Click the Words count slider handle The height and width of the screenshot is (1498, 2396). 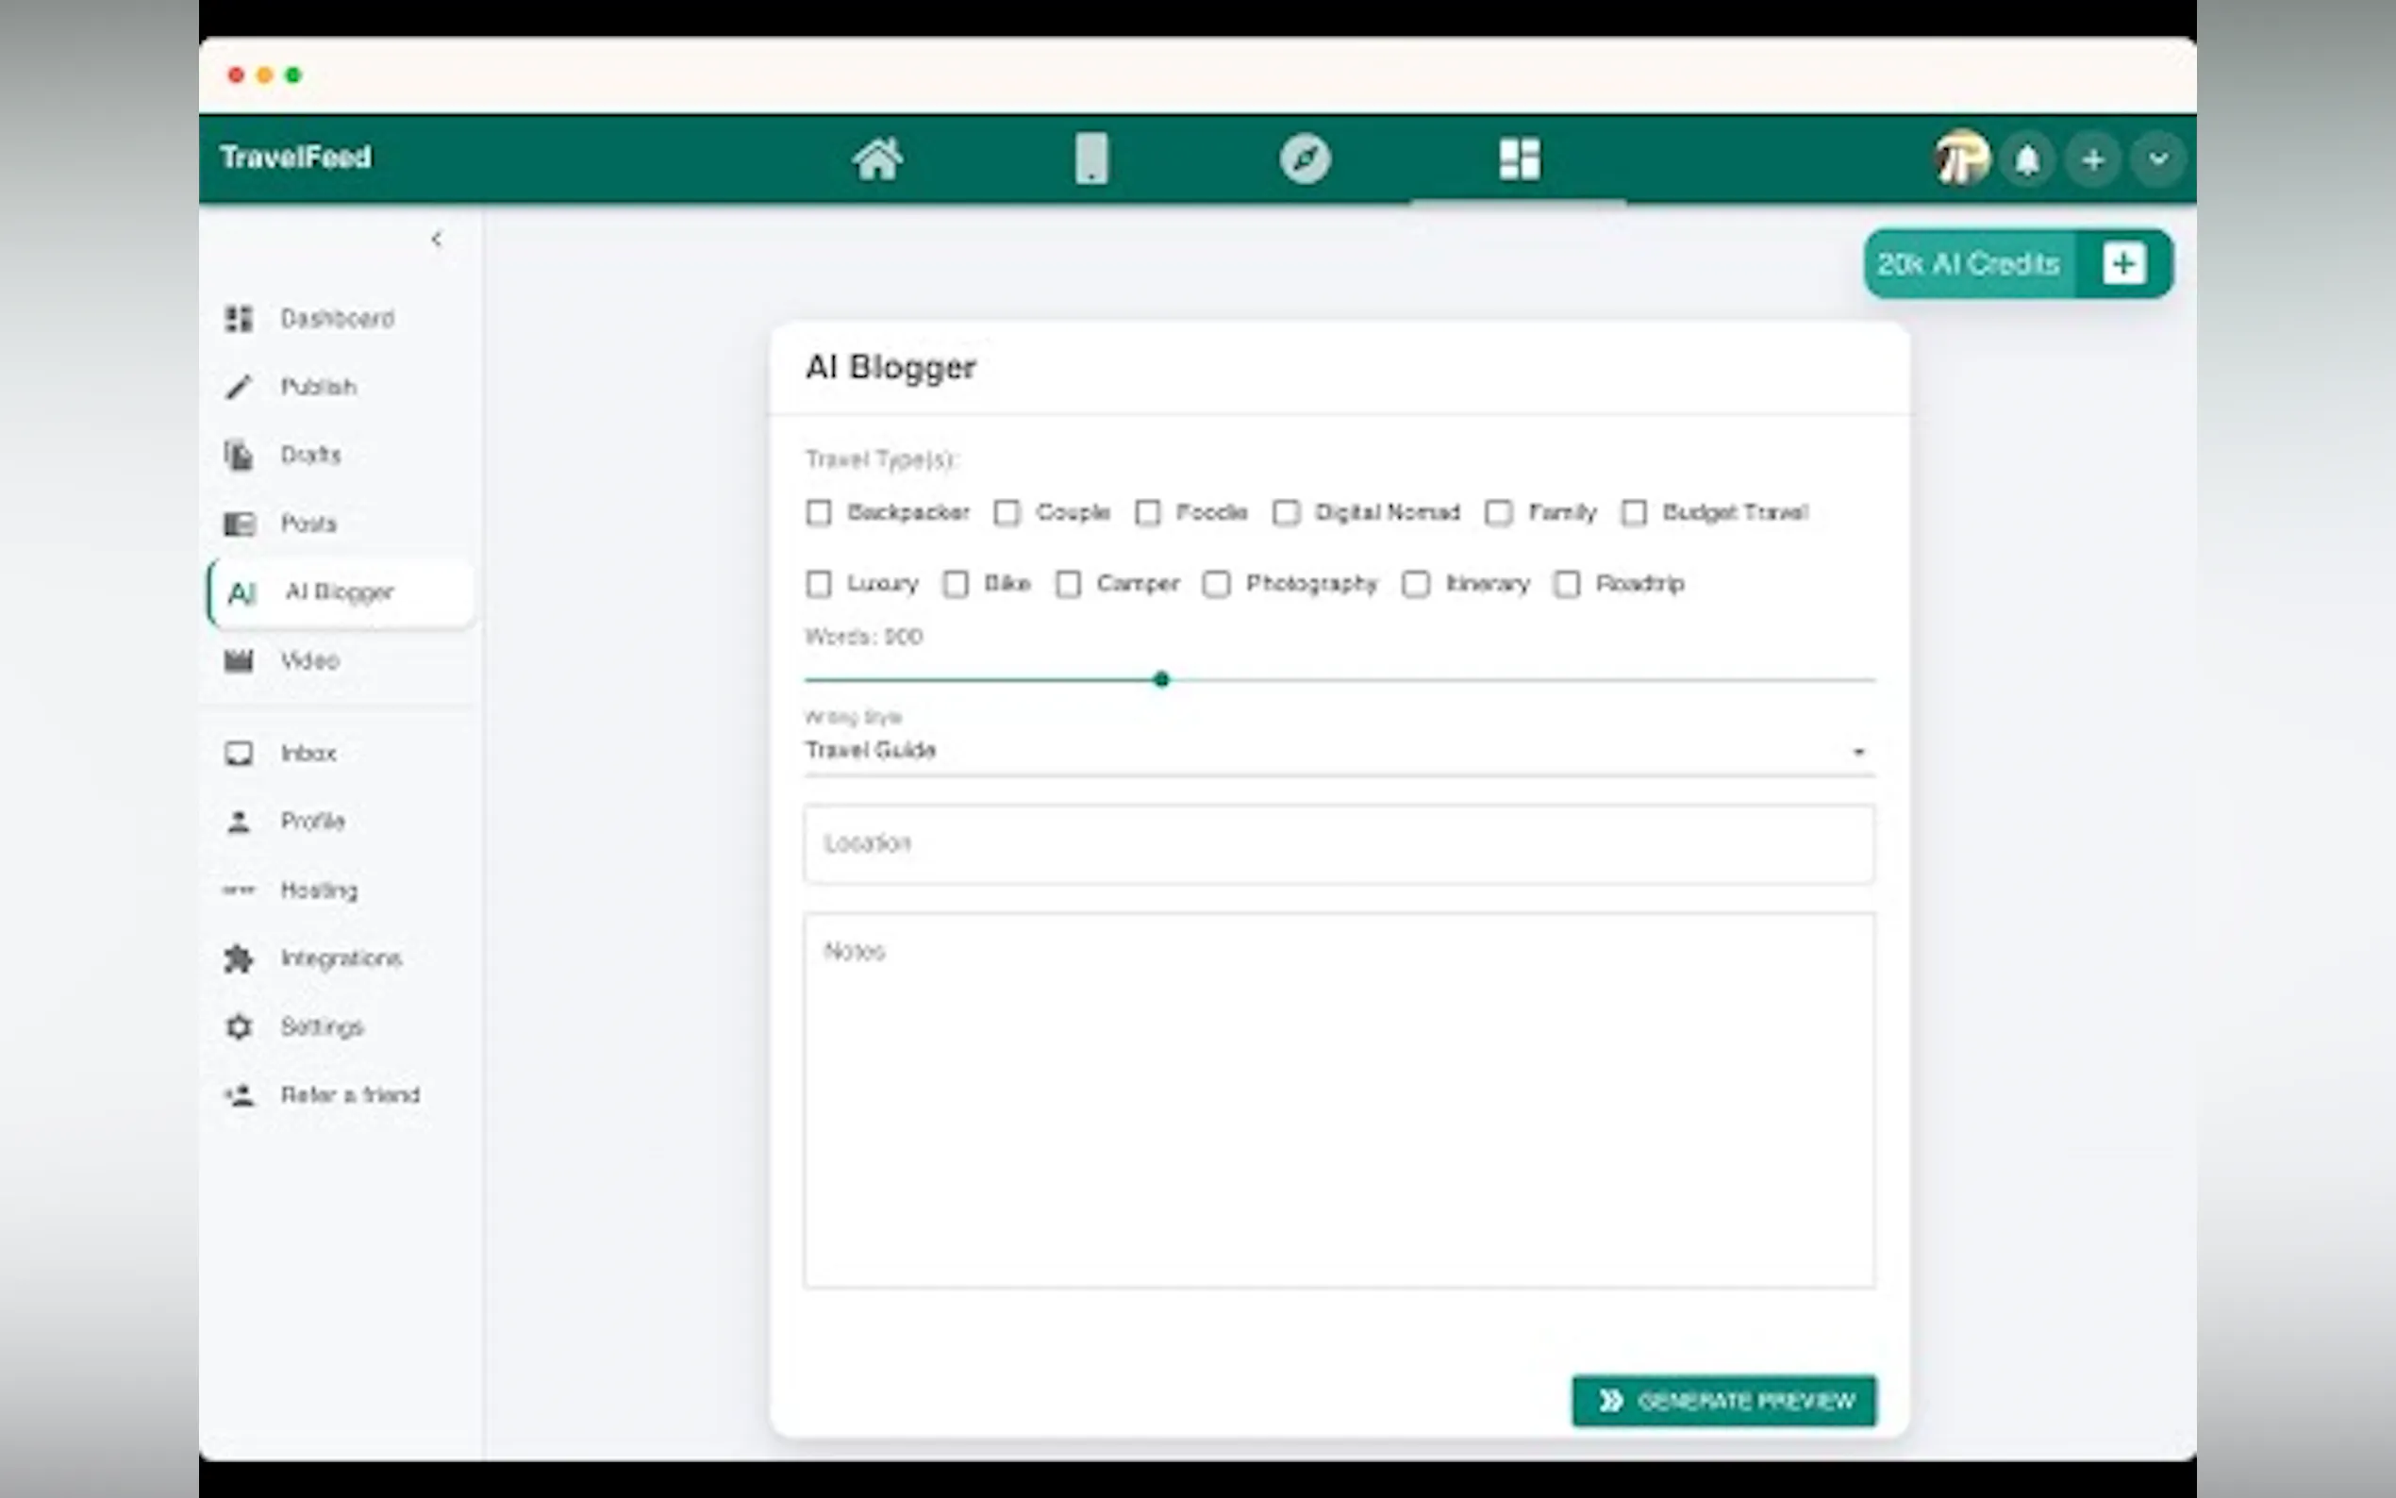click(1161, 679)
